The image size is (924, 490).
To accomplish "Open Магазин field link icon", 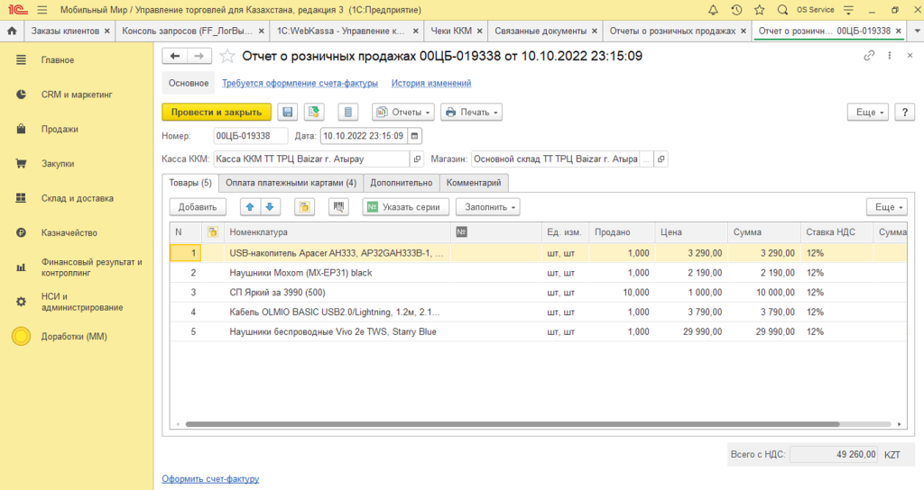I will pos(661,159).
